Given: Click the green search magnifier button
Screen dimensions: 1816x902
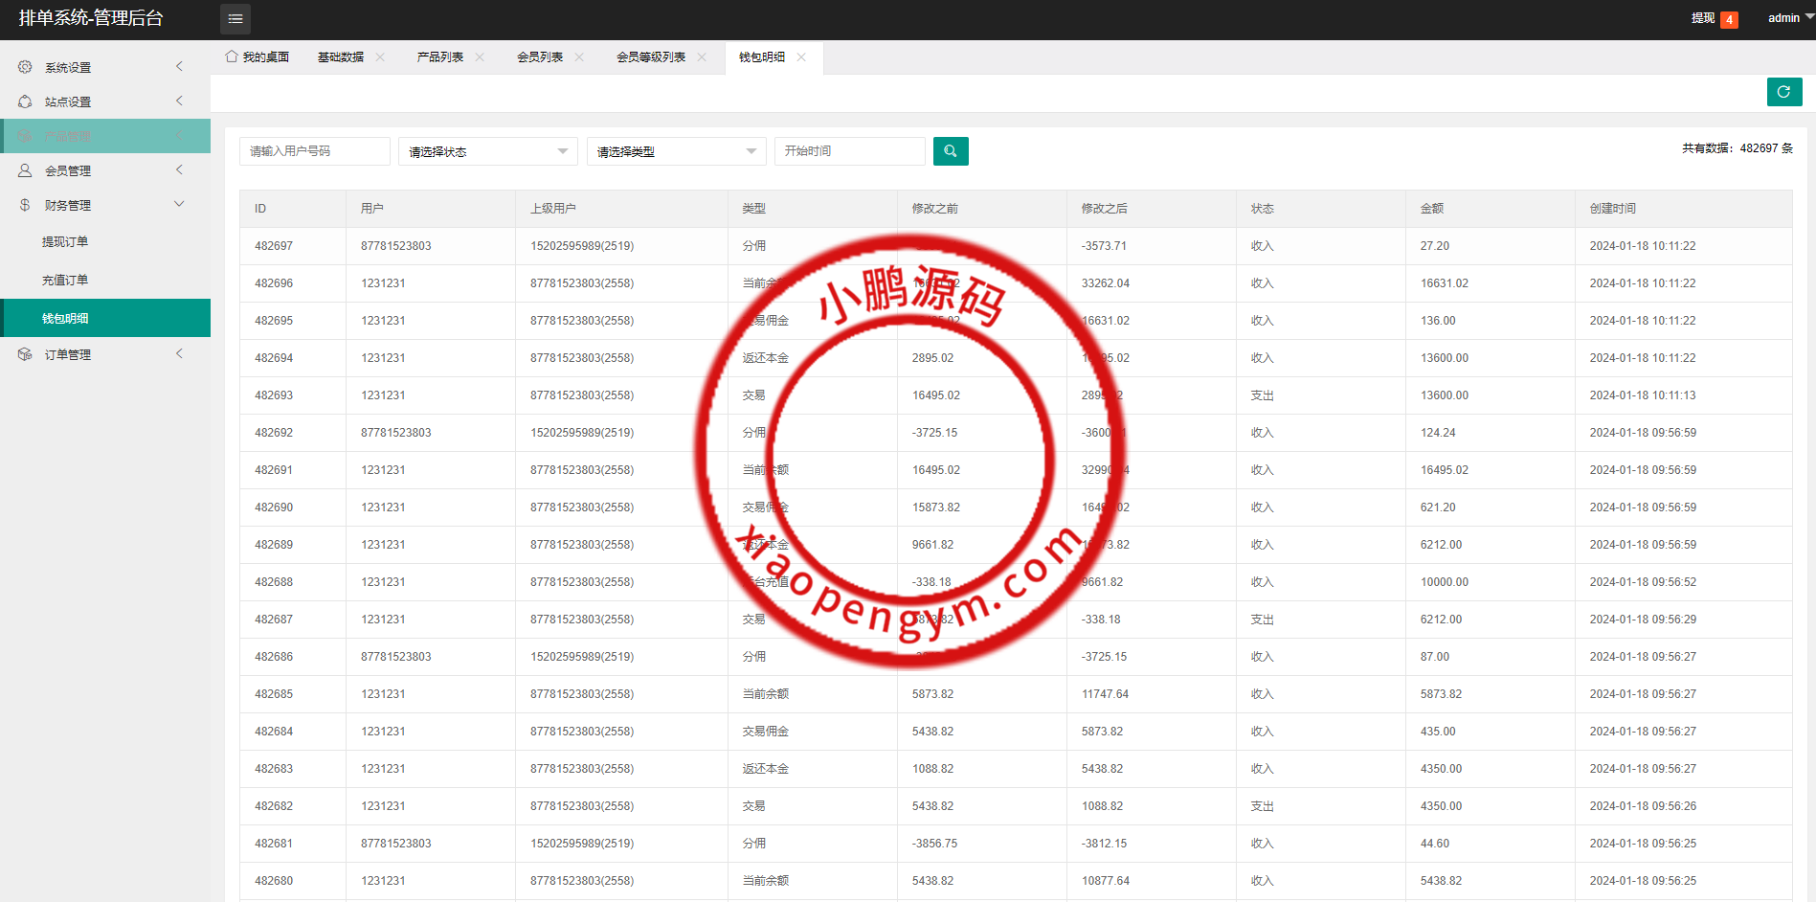Looking at the screenshot, I should (x=950, y=151).
